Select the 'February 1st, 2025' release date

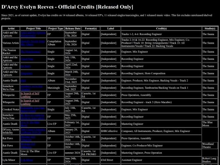tap(73, 124)
